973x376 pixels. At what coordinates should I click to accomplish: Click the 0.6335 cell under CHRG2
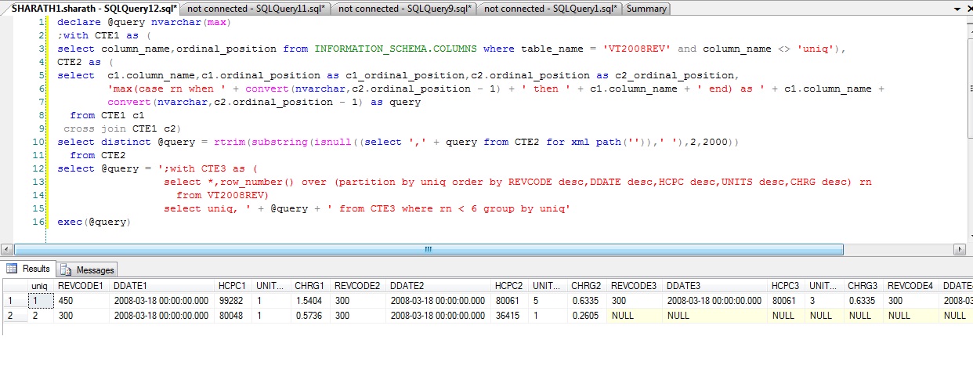(588, 301)
